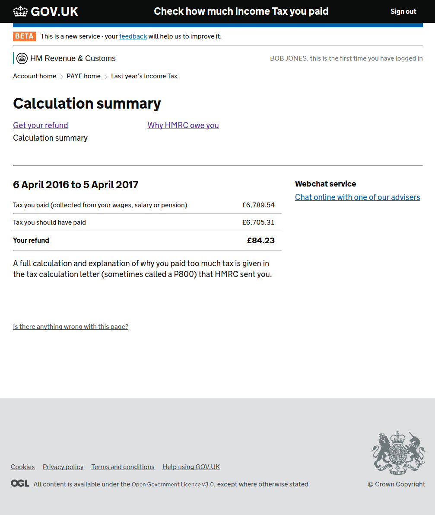The image size is (435, 515).
Task: Open the Get your refund tab link
Action: [41, 125]
